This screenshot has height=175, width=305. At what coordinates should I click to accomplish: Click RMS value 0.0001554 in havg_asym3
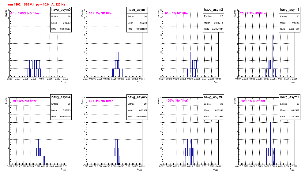click(x=294, y=29)
